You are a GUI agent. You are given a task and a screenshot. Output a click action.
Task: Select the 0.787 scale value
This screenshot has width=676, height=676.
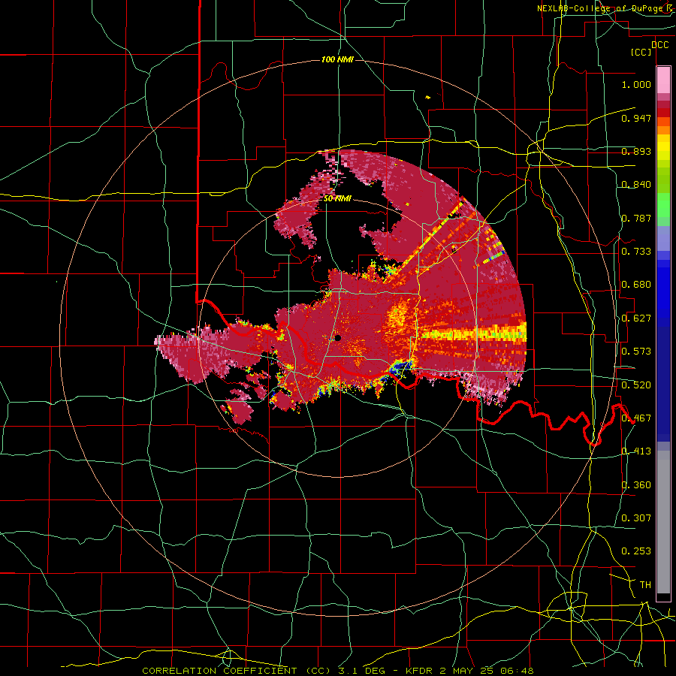pyautogui.click(x=636, y=218)
